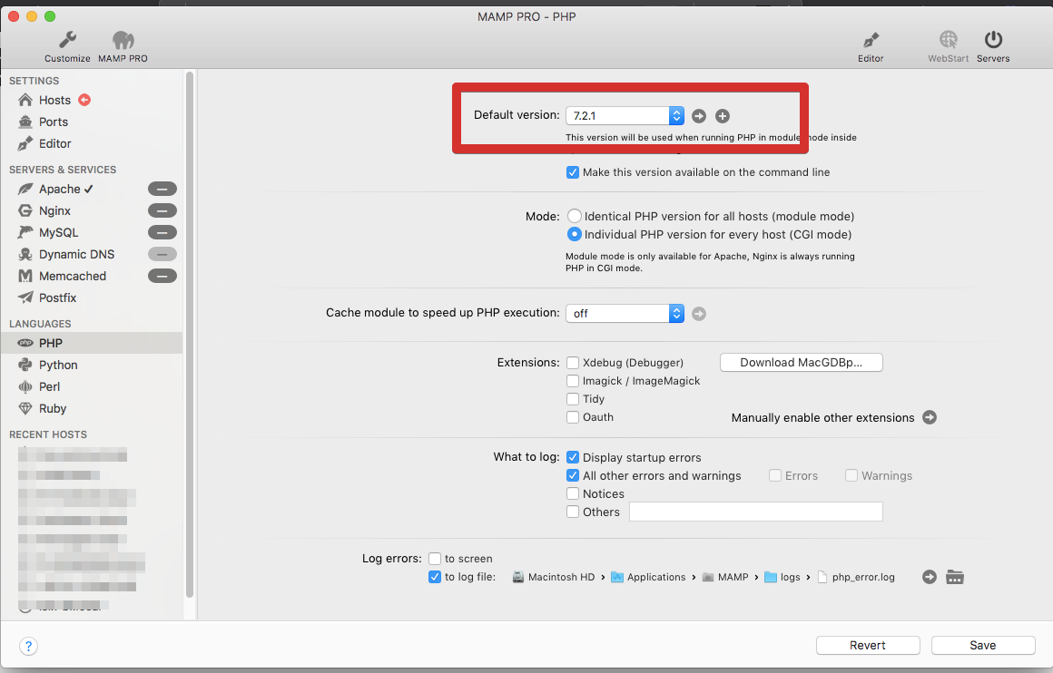Enable the Xdebug (Debugger) extension
This screenshot has height=673, width=1053.
click(x=573, y=363)
